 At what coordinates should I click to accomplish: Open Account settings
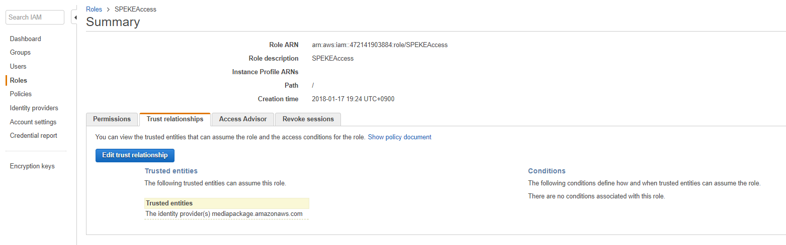click(33, 122)
